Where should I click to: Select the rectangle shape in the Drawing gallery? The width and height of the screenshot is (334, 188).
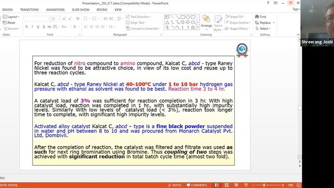pyautogui.click(x=183, y=17)
